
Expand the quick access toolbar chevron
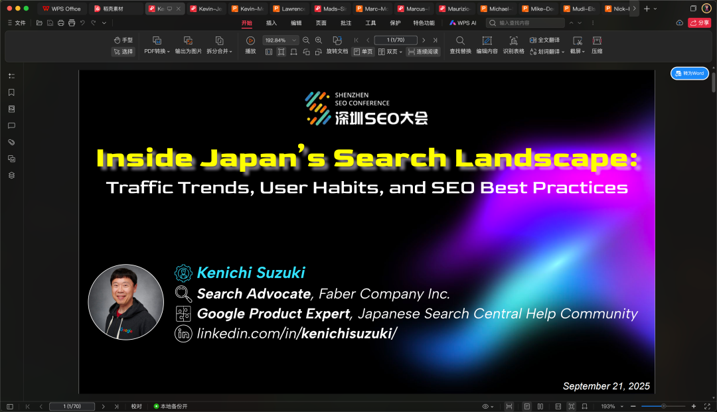pos(104,23)
